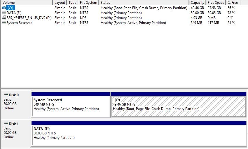Sort by the Status column header
This screenshot has width=248, height=149.
tap(144, 3)
